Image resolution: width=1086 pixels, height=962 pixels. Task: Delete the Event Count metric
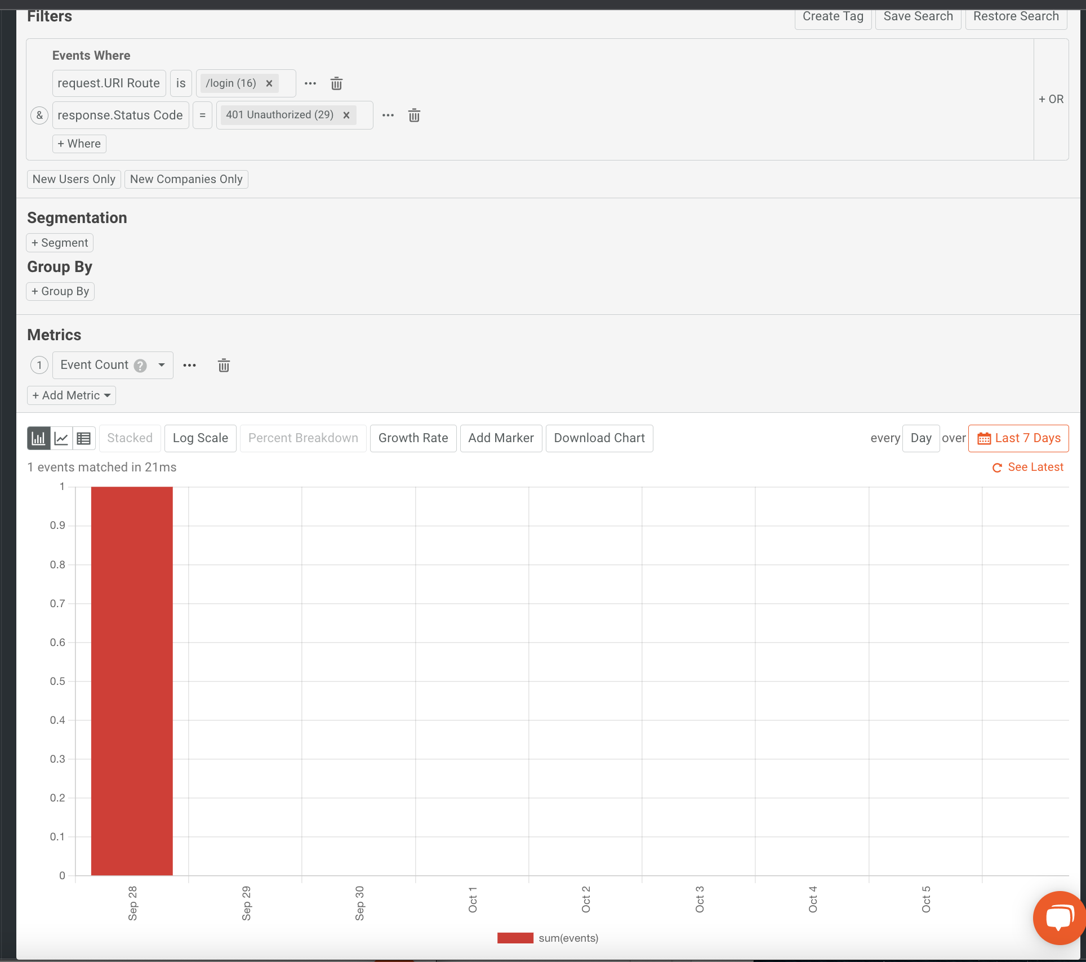(x=224, y=366)
